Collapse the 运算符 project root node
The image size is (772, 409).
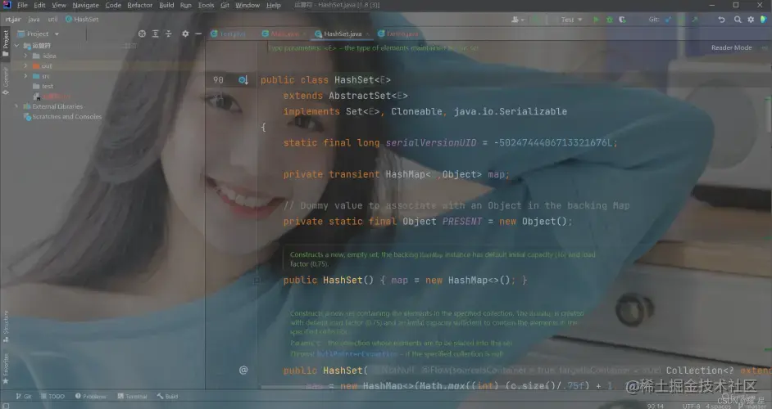click(16, 45)
